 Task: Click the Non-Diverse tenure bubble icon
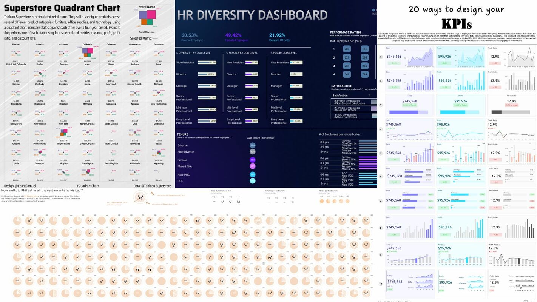[253, 152]
